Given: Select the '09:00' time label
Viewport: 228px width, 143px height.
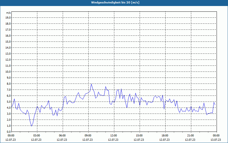Looking at the screenshot, I should [88, 136].
